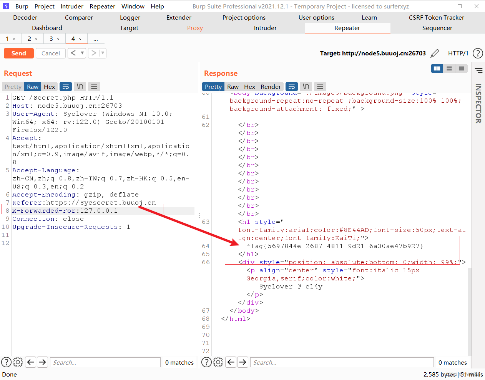Go back in request history
The image size is (485, 380).
click(73, 53)
